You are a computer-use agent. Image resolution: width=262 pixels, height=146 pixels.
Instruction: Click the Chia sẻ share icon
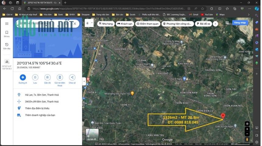point(72,77)
